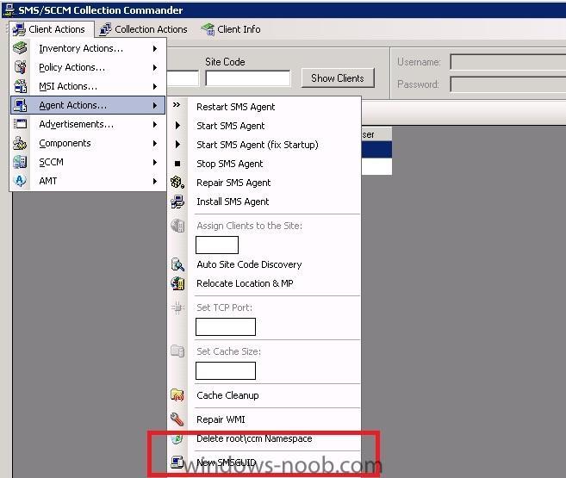Click the AMT menu icon

point(20,180)
